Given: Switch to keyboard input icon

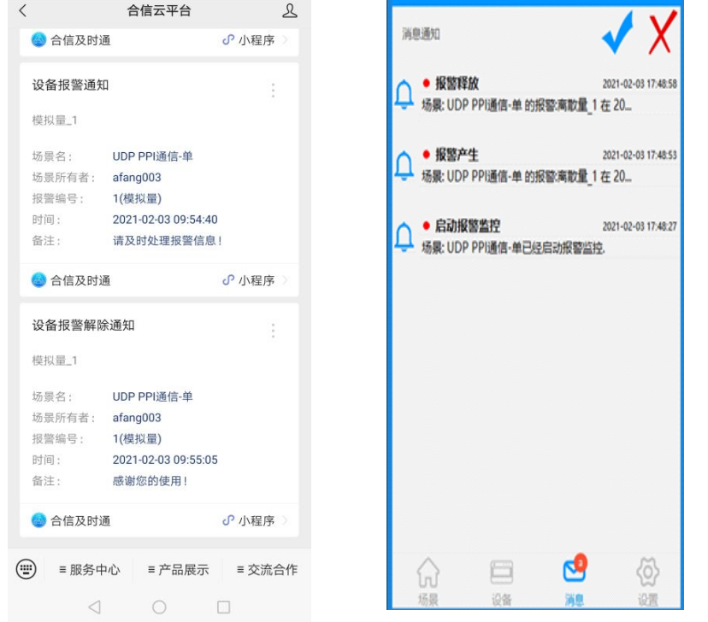Looking at the screenshot, I should pyautogui.click(x=27, y=569).
